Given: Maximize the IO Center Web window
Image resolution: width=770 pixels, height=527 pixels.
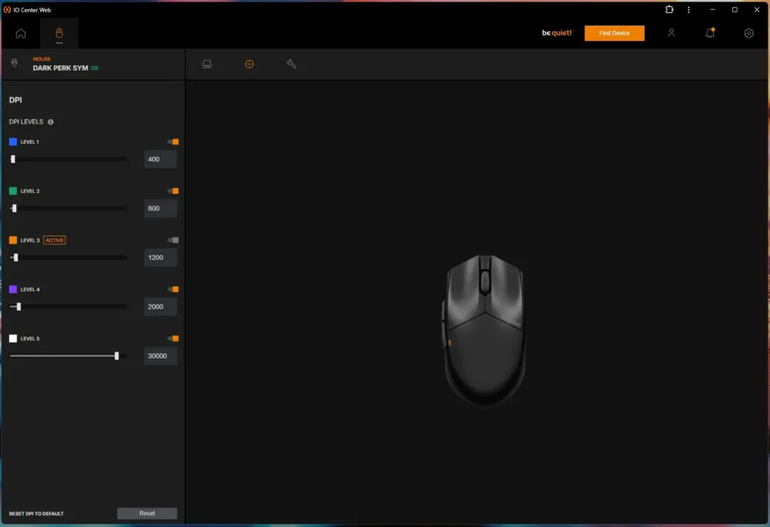Looking at the screenshot, I should point(735,9).
